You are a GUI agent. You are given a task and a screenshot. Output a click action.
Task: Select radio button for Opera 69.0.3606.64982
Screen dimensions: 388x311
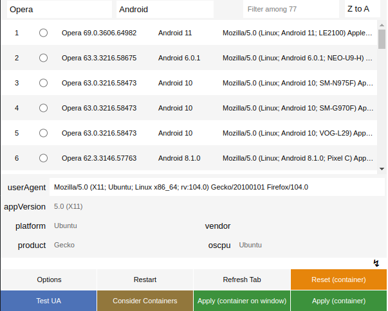(x=43, y=33)
